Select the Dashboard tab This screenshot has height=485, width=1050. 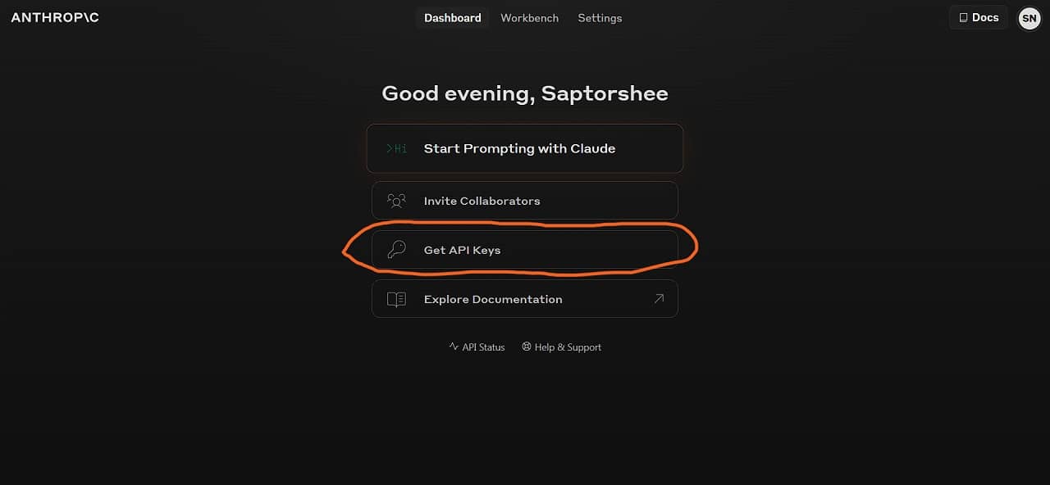[452, 18]
